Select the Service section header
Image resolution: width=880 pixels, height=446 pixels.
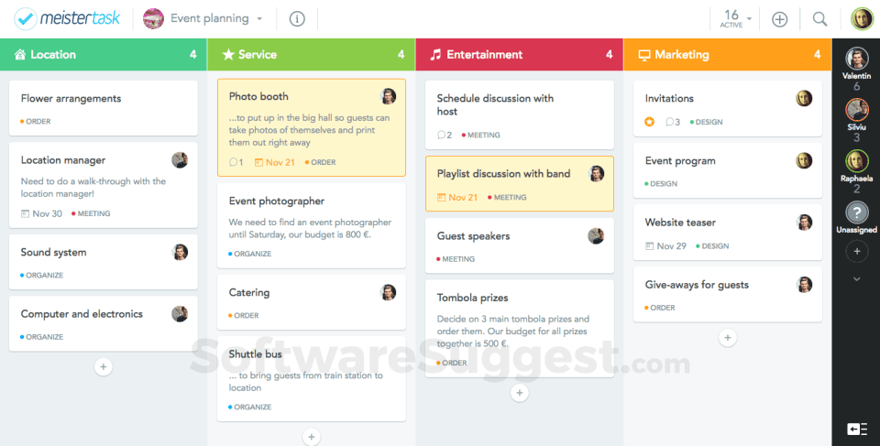[312, 54]
